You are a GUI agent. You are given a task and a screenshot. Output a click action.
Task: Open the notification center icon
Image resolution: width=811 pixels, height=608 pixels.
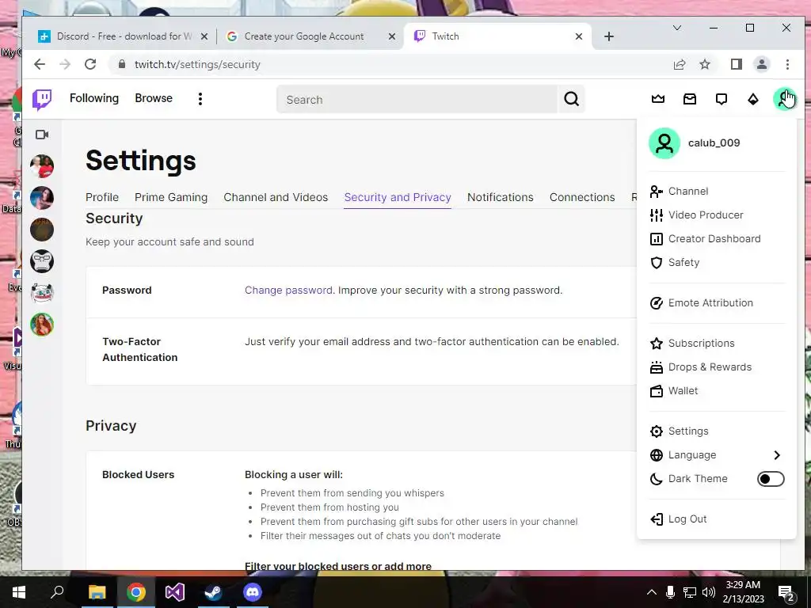pos(786,592)
